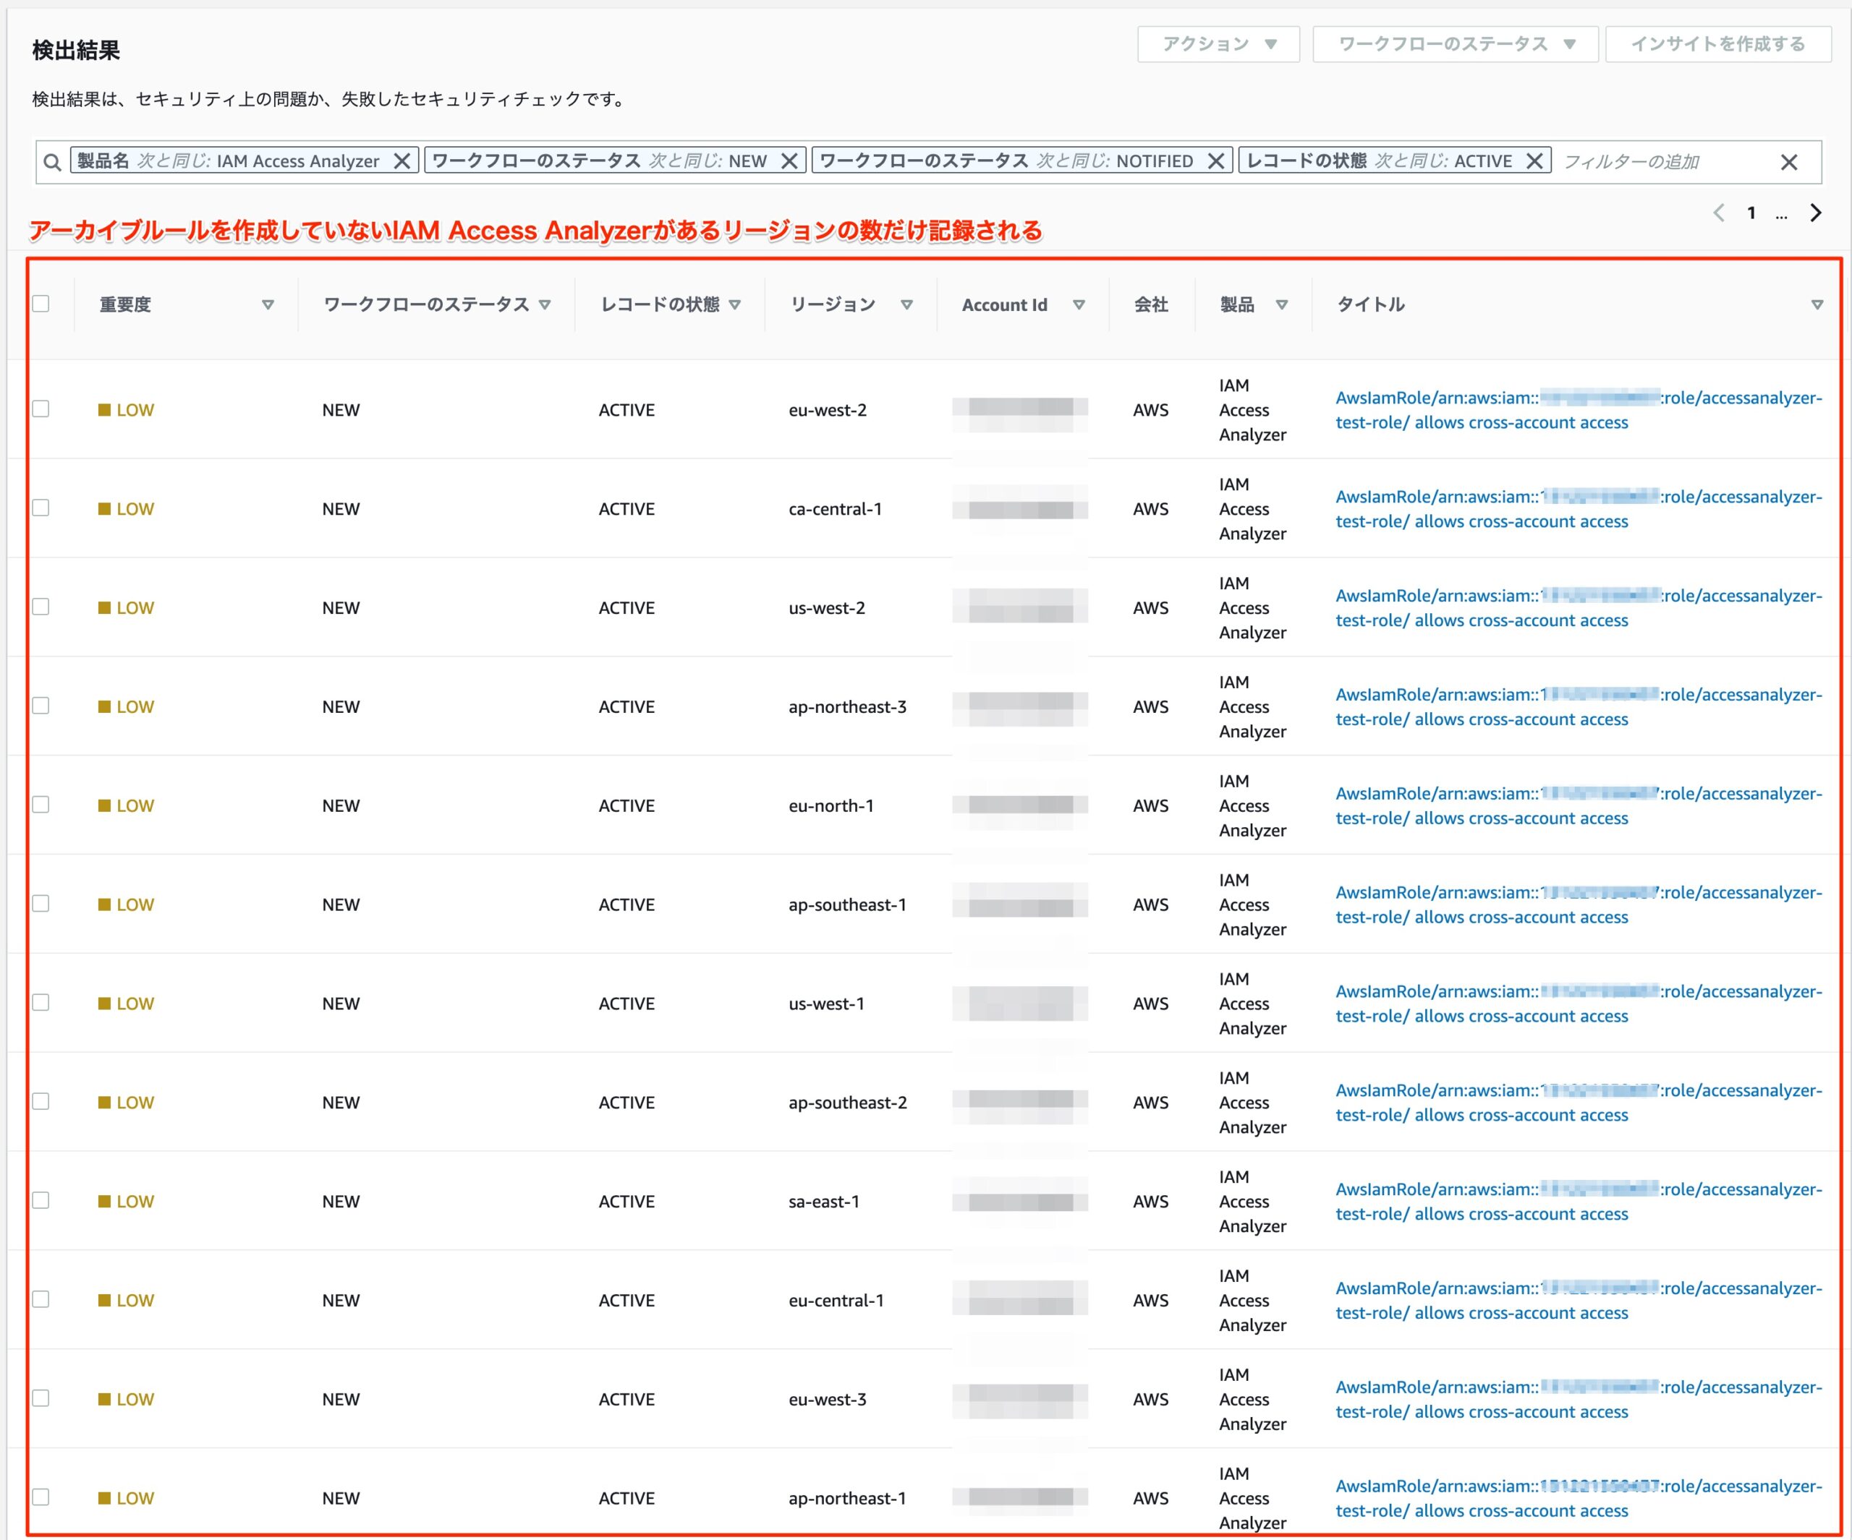Sort by the 製品 column arrow
The height and width of the screenshot is (1540, 1852).
(x=1282, y=305)
